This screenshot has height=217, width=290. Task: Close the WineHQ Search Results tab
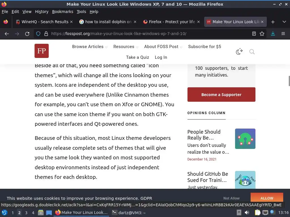click(71, 22)
